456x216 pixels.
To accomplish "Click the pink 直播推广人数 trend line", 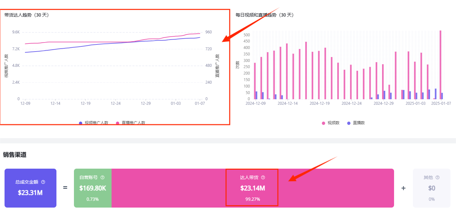I will coord(97,42).
